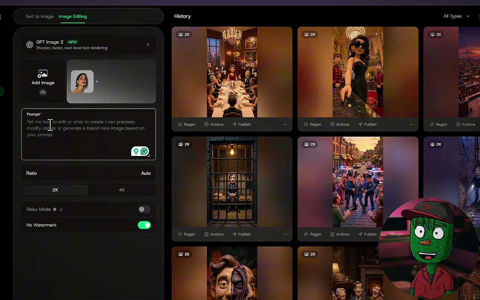
Task: Open the police street history image
Action: [x=358, y=182]
